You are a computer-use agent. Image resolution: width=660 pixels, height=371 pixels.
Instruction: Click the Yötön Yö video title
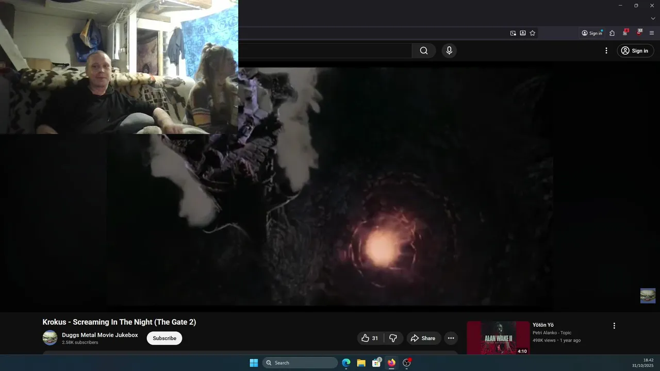(543, 325)
